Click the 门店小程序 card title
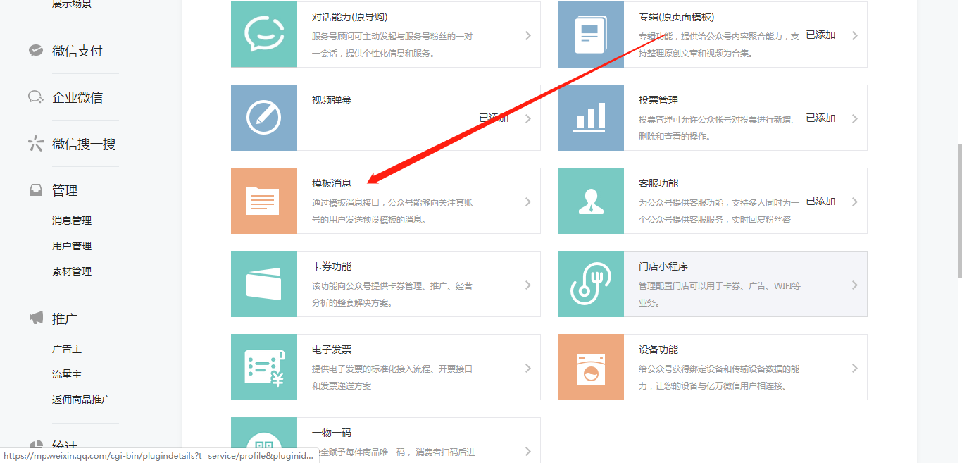 (663, 266)
